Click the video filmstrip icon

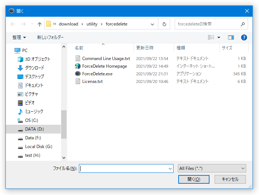(20, 103)
